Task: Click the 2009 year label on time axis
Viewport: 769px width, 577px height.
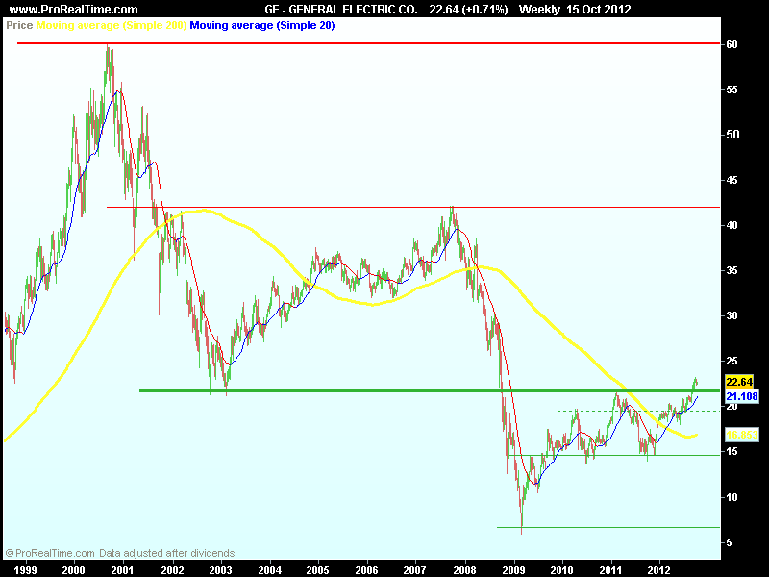Action: pos(514,569)
